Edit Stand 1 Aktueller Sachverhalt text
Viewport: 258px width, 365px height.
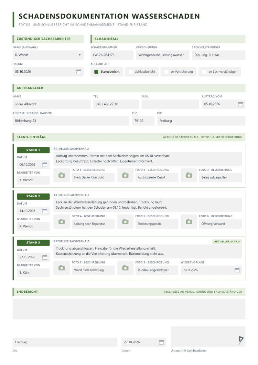[148, 158]
